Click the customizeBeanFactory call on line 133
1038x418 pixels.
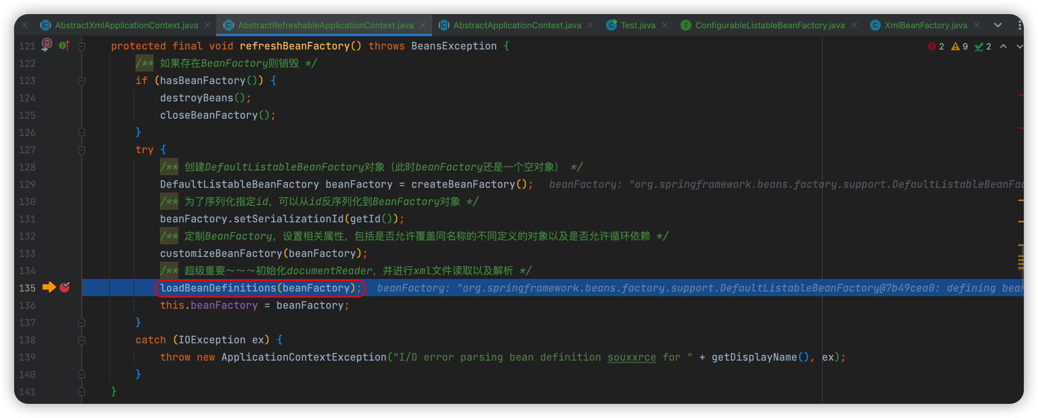[221, 253]
